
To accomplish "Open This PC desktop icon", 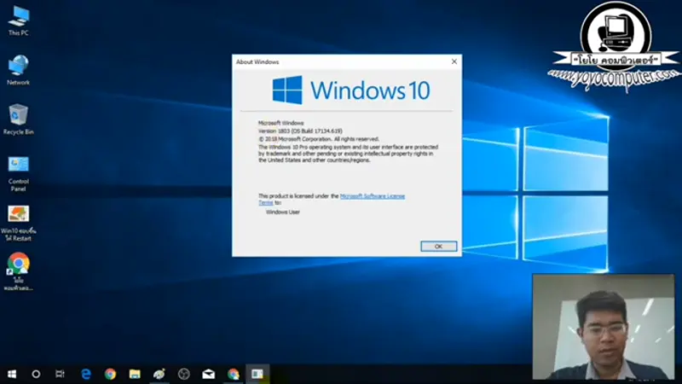I will click(18, 20).
